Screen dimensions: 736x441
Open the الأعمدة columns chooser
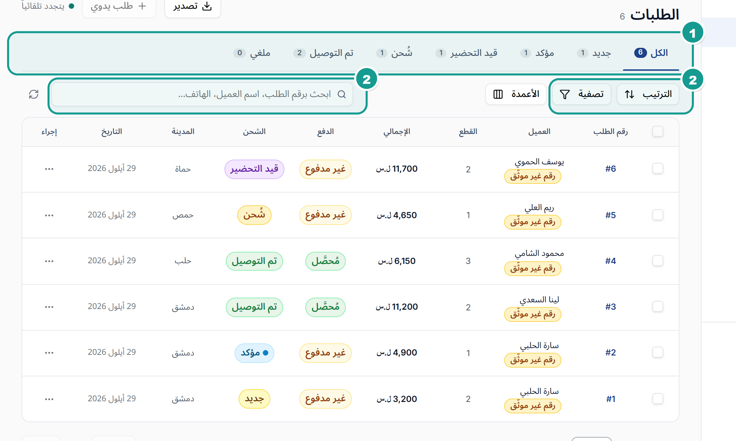[516, 94]
